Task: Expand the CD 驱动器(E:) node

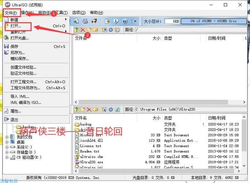Action: coord(7,157)
